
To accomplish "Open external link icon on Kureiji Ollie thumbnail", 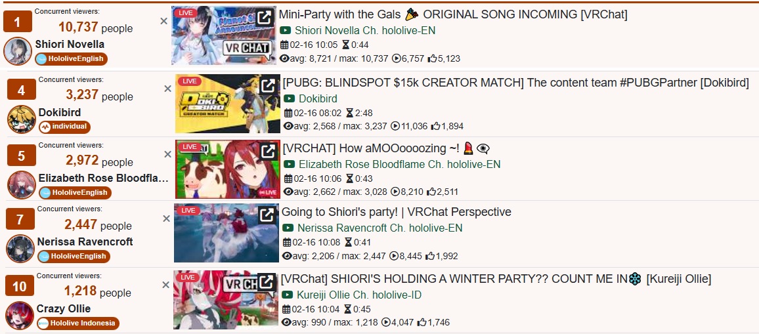I will tap(266, 282).
